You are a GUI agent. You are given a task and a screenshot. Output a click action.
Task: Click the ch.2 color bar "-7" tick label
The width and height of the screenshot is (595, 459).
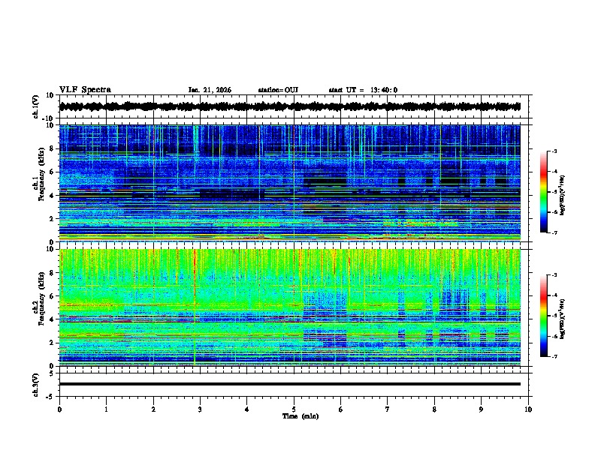point(554,356)
